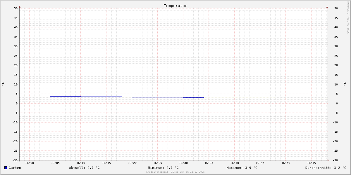Click the 16:00 time axis label
Screen dimensions: 351x175
click(x=30, y=163)
